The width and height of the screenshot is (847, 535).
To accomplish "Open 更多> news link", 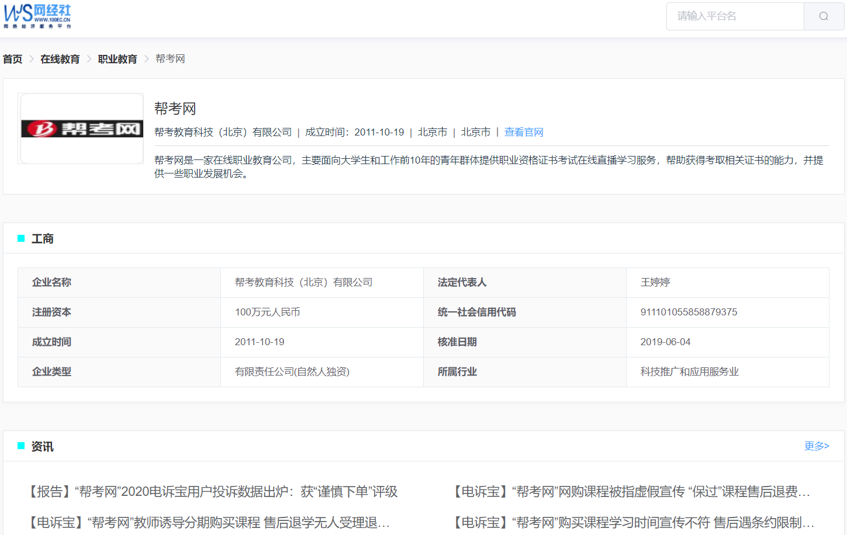I will point(817,446).
